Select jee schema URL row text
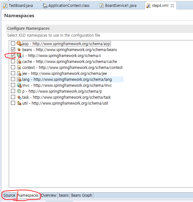This screenshot has width=193, height=202. [x=65, y=73]
